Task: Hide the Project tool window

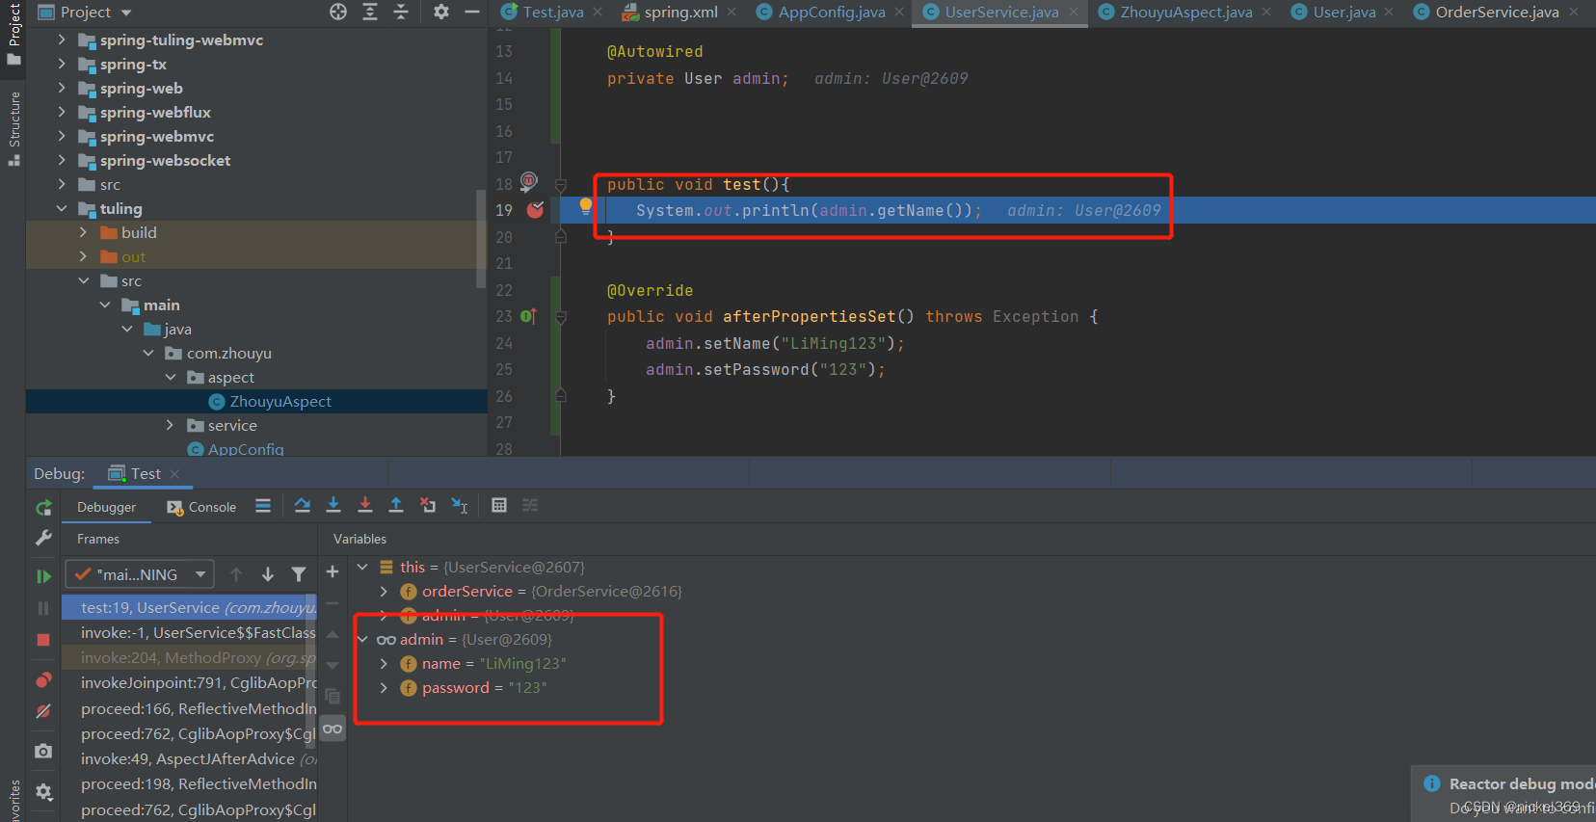Action: point(472,12)
